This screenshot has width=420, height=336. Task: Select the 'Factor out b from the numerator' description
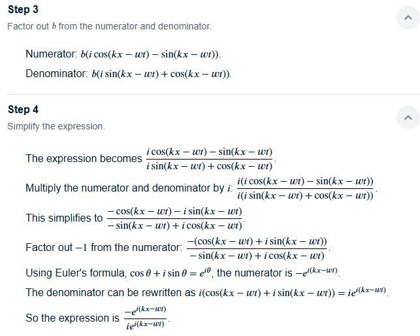[109, 26]
